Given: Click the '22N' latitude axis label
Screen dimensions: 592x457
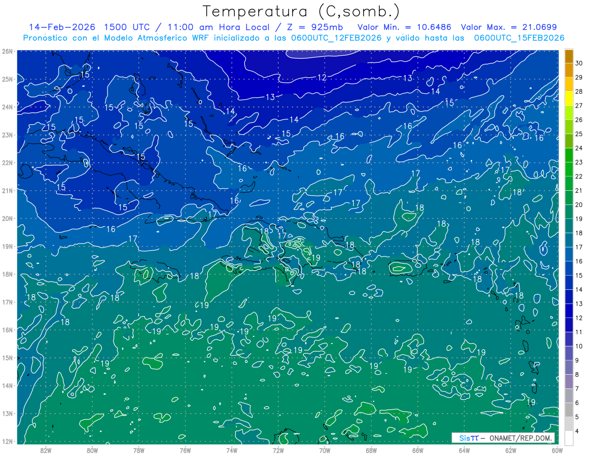Looking at the screenshot, I should tap(7, 163).
